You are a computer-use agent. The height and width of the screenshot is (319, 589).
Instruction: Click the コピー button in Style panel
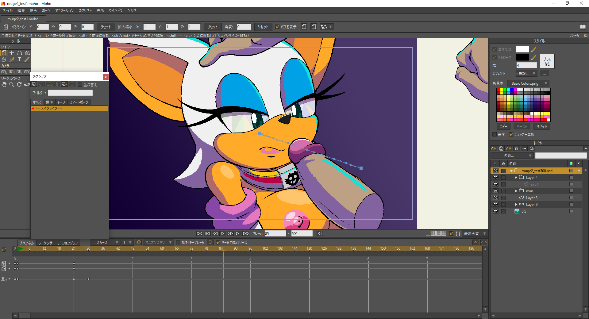click(x=503, y=127)
